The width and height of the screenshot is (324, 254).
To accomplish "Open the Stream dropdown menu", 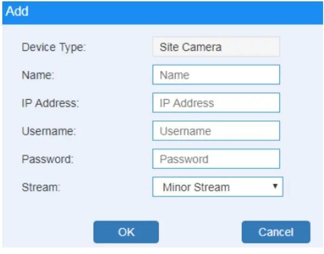I will [217, 187].
